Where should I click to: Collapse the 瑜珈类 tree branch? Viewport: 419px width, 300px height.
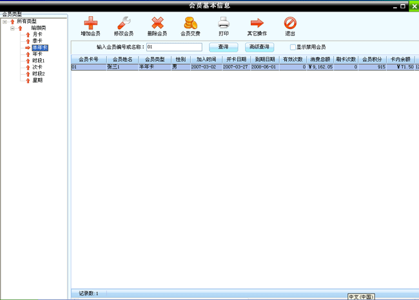(x=12, y=28)
